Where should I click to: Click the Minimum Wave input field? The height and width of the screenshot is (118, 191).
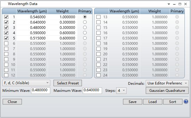(41, 91)
